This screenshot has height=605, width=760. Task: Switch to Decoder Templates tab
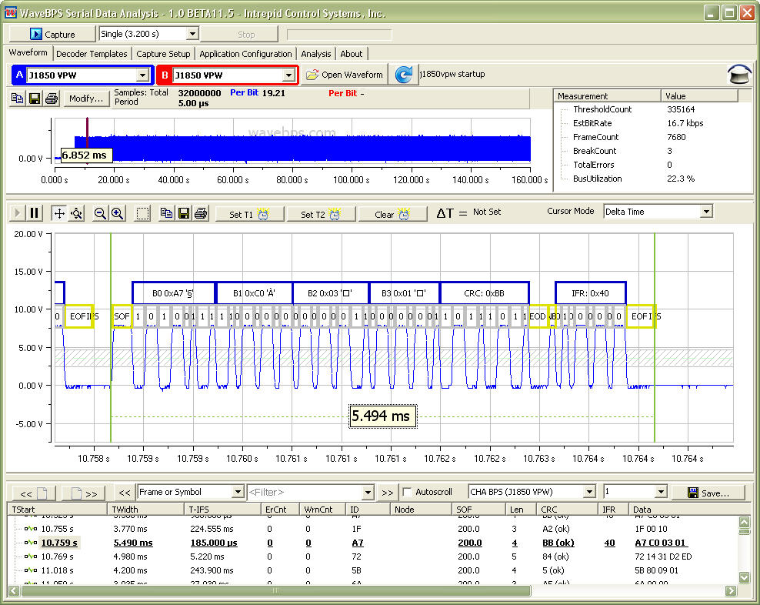click(x=92, y=54)
